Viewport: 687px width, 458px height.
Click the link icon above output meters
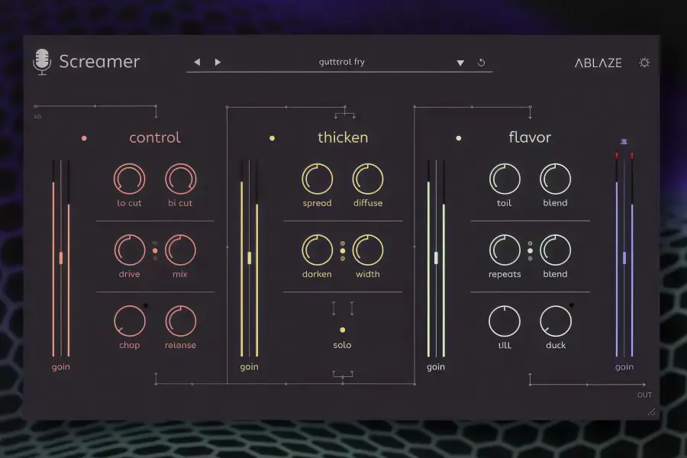point(624,141)
